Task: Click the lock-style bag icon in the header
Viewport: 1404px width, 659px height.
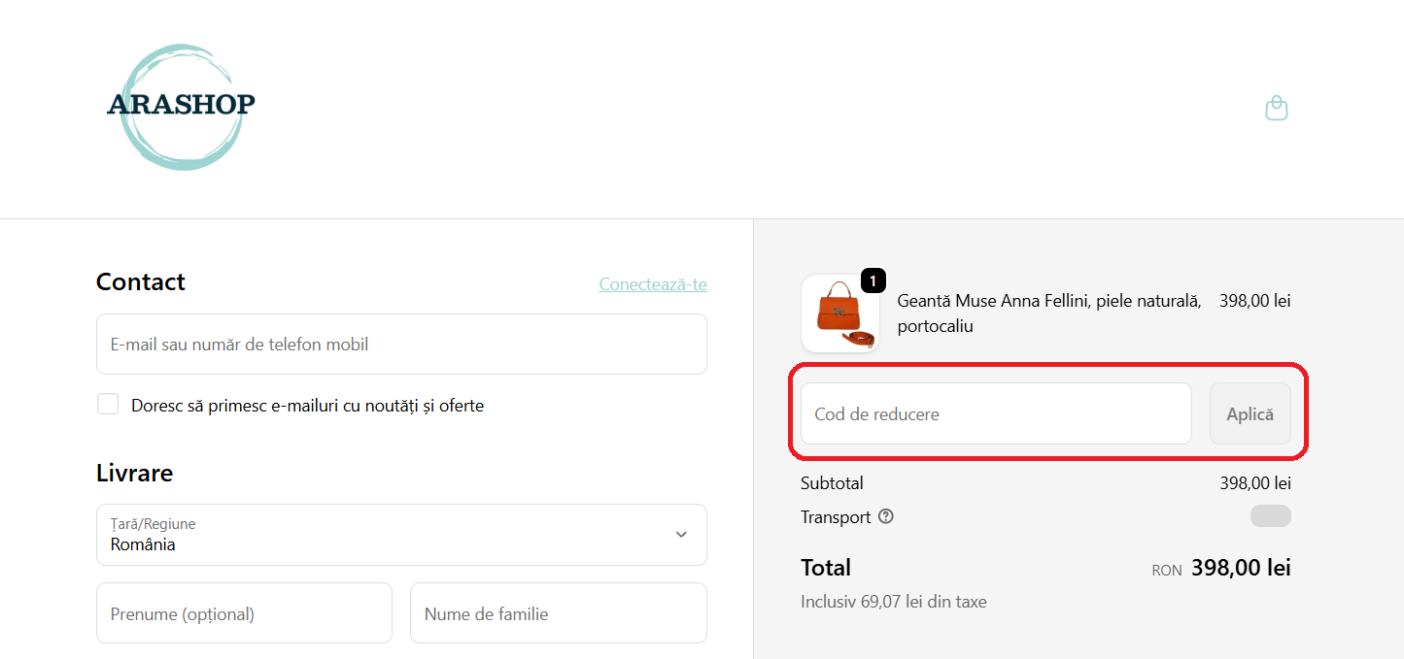Action: (1276, 108)
